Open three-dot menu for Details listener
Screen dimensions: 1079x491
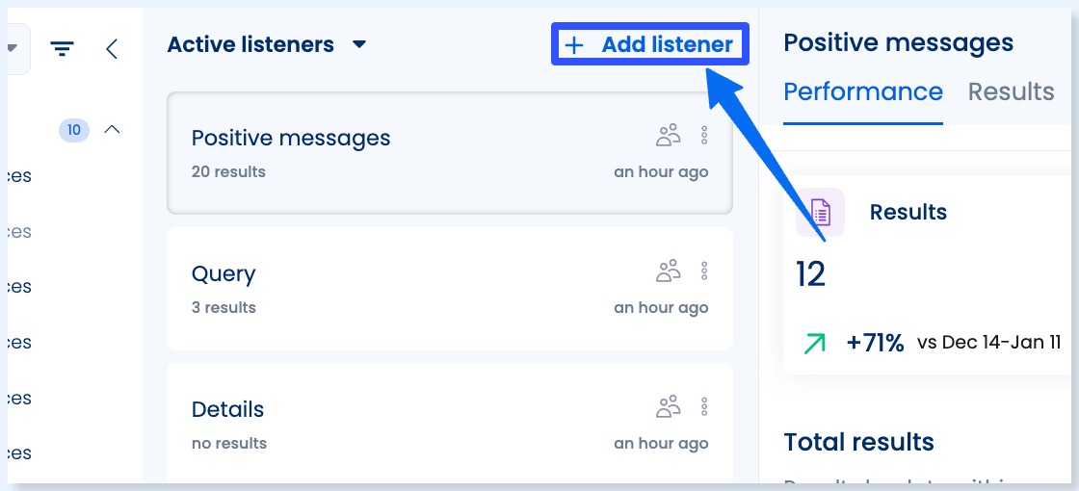(x=704, y=407)
